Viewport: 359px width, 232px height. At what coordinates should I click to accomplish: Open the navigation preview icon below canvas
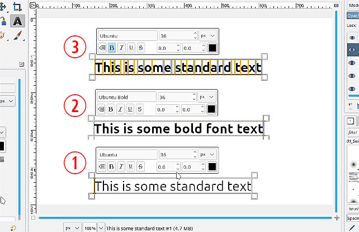(337, 218)
